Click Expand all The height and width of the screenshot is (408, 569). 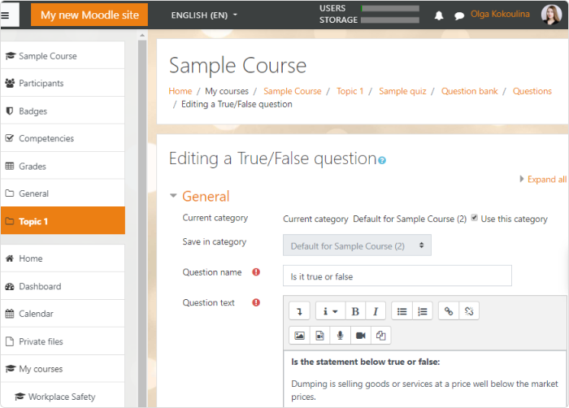pos(546,180)
